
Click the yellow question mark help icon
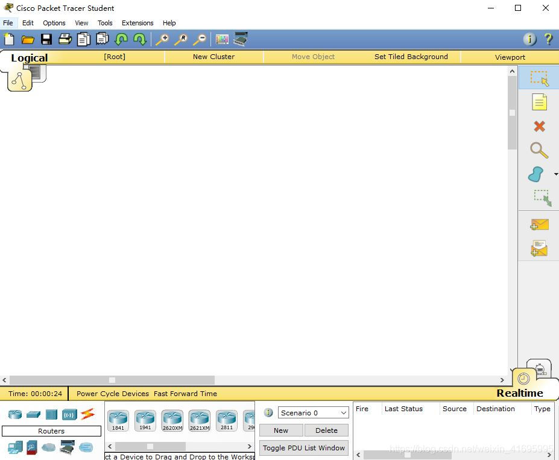tap(548, 39)
